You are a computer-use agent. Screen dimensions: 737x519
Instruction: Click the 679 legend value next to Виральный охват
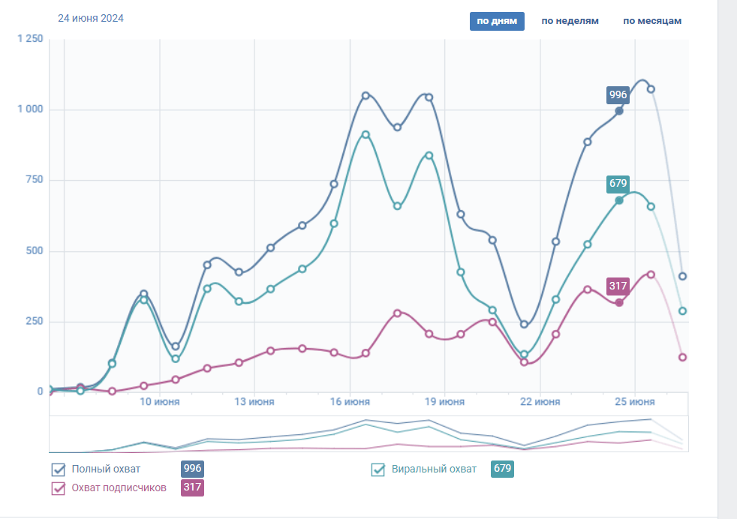[x=502, y=469]
